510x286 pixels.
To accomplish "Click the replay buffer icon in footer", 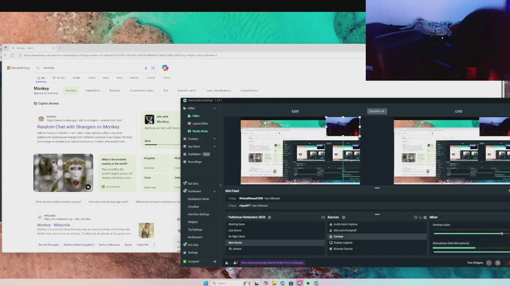I will (498, 263).
